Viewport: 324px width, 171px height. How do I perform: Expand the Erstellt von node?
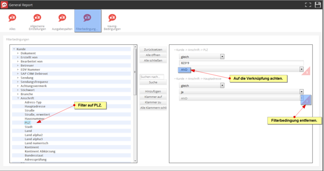18,57
